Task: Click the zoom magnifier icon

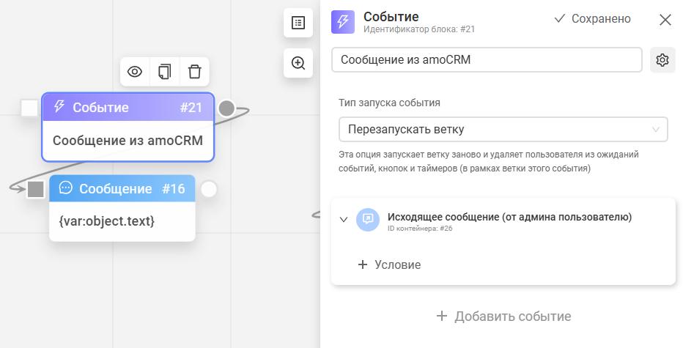Action: [298, 63]
